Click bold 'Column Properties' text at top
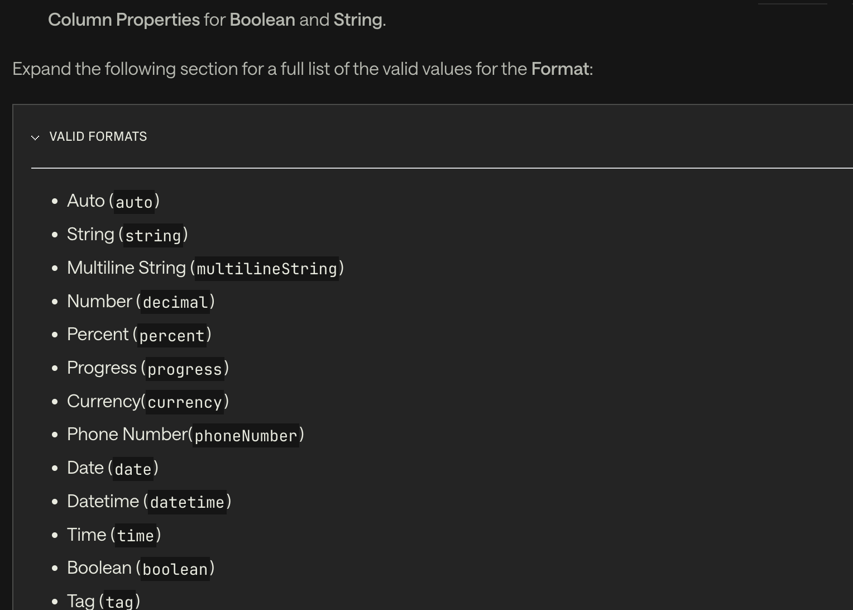The image size is (853, 610). [124, 20]
